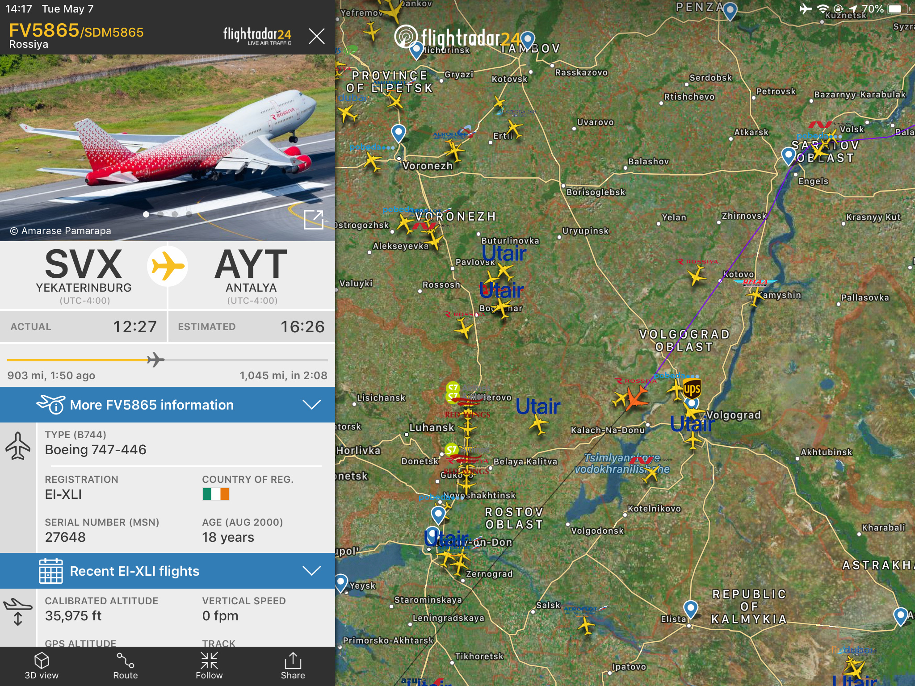Expand Recent EI-XLI flights section
Screen dimensions: 915x686
coord(168,571)
